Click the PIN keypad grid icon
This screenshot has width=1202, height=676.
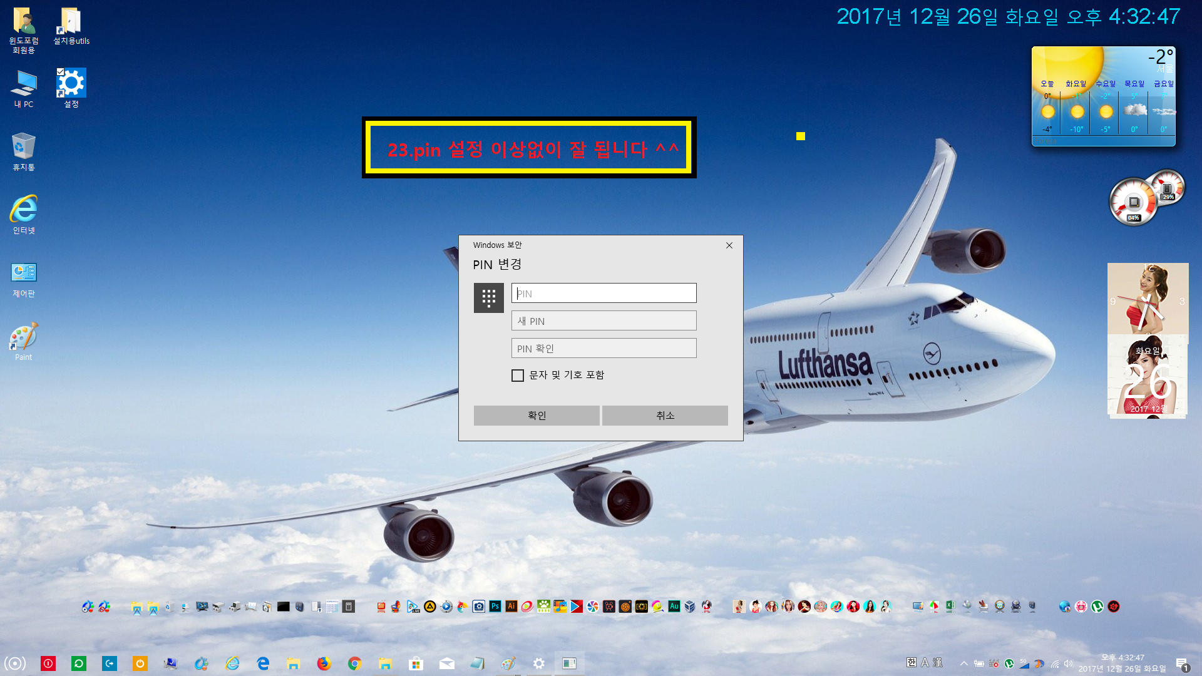pyautogui.click(x=489, y=297)
